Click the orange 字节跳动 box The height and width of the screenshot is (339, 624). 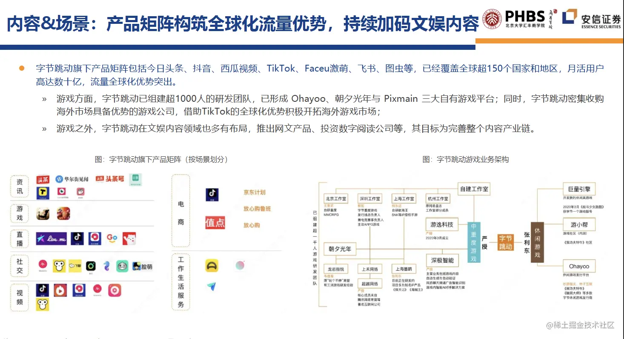click(506, 243)
